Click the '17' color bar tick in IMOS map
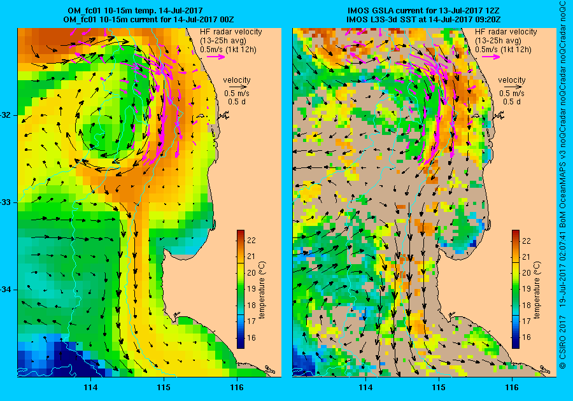The height and width of the screenshot is (401, 573). pos(527,321)
